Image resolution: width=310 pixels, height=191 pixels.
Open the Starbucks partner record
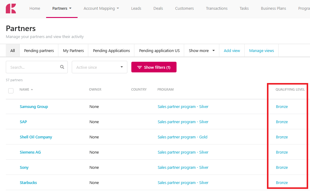[x=28, y=182]
